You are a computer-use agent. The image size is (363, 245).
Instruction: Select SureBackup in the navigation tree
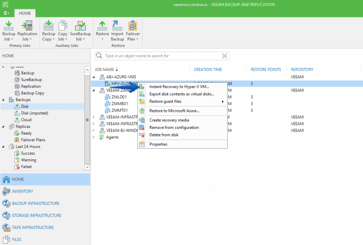tap(31, 80)
